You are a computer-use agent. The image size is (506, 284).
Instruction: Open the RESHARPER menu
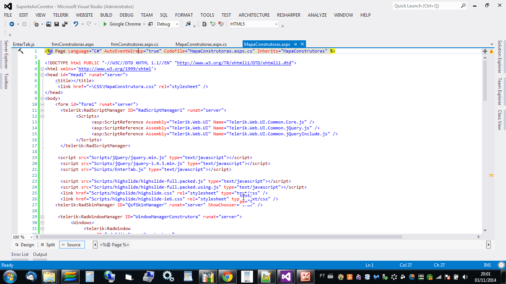tap(288, 15)
